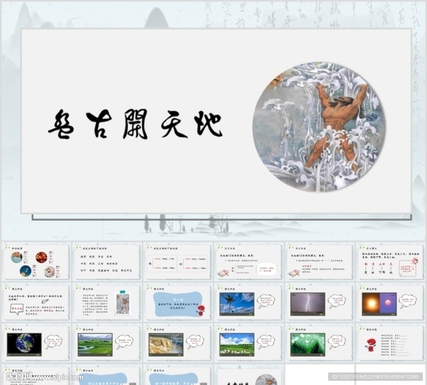Click the dark blue circular picture in 神话故事 thumbnail

[25, 271]
